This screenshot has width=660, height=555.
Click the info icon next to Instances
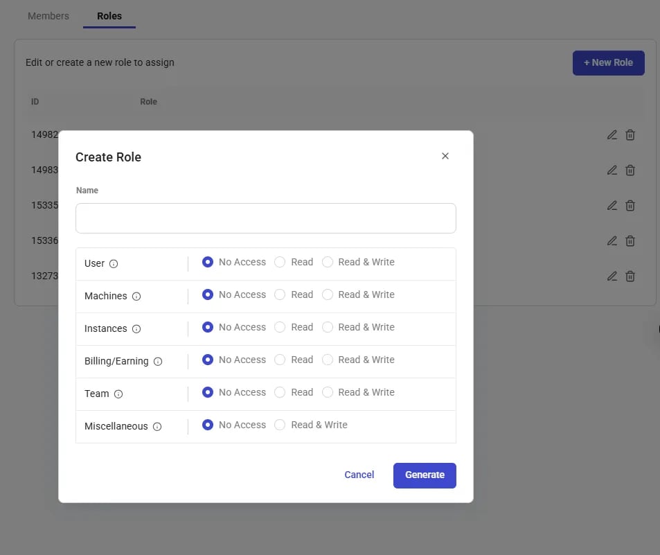136,329
